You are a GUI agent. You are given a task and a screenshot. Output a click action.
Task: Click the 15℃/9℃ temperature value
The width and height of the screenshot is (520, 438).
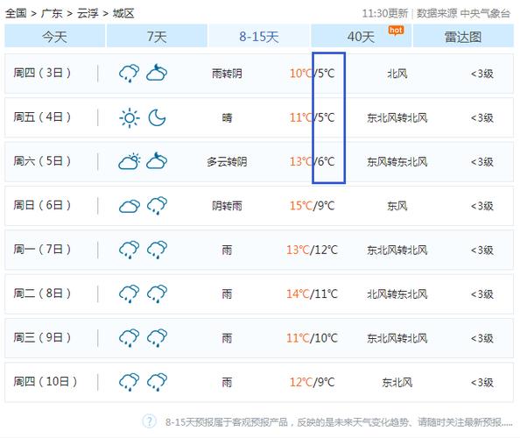click(312, 206)
